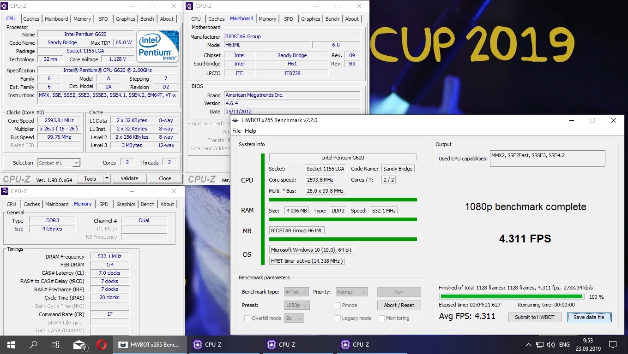Click the green RAM status bar

[x=343, y=219]
